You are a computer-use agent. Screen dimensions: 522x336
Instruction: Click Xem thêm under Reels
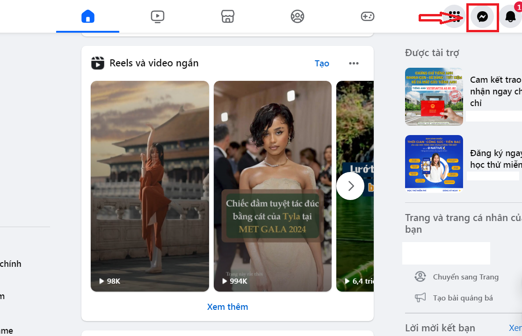[x=227, y=307]
